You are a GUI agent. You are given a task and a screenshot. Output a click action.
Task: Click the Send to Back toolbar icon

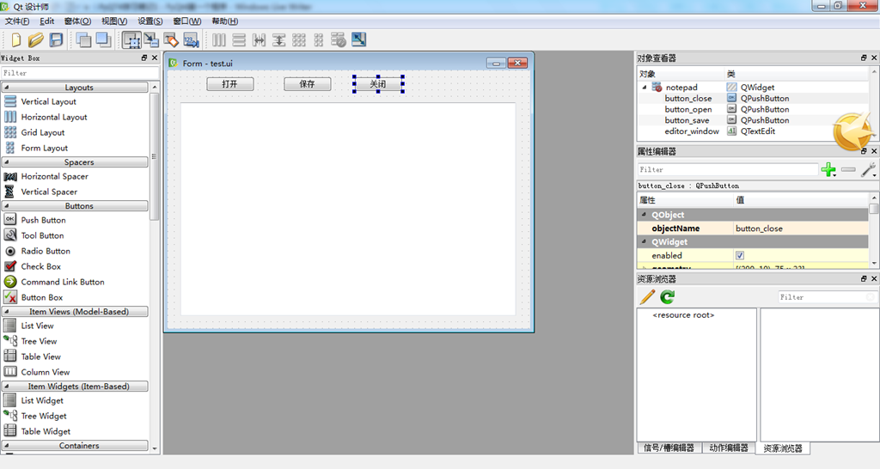[83, 40]
